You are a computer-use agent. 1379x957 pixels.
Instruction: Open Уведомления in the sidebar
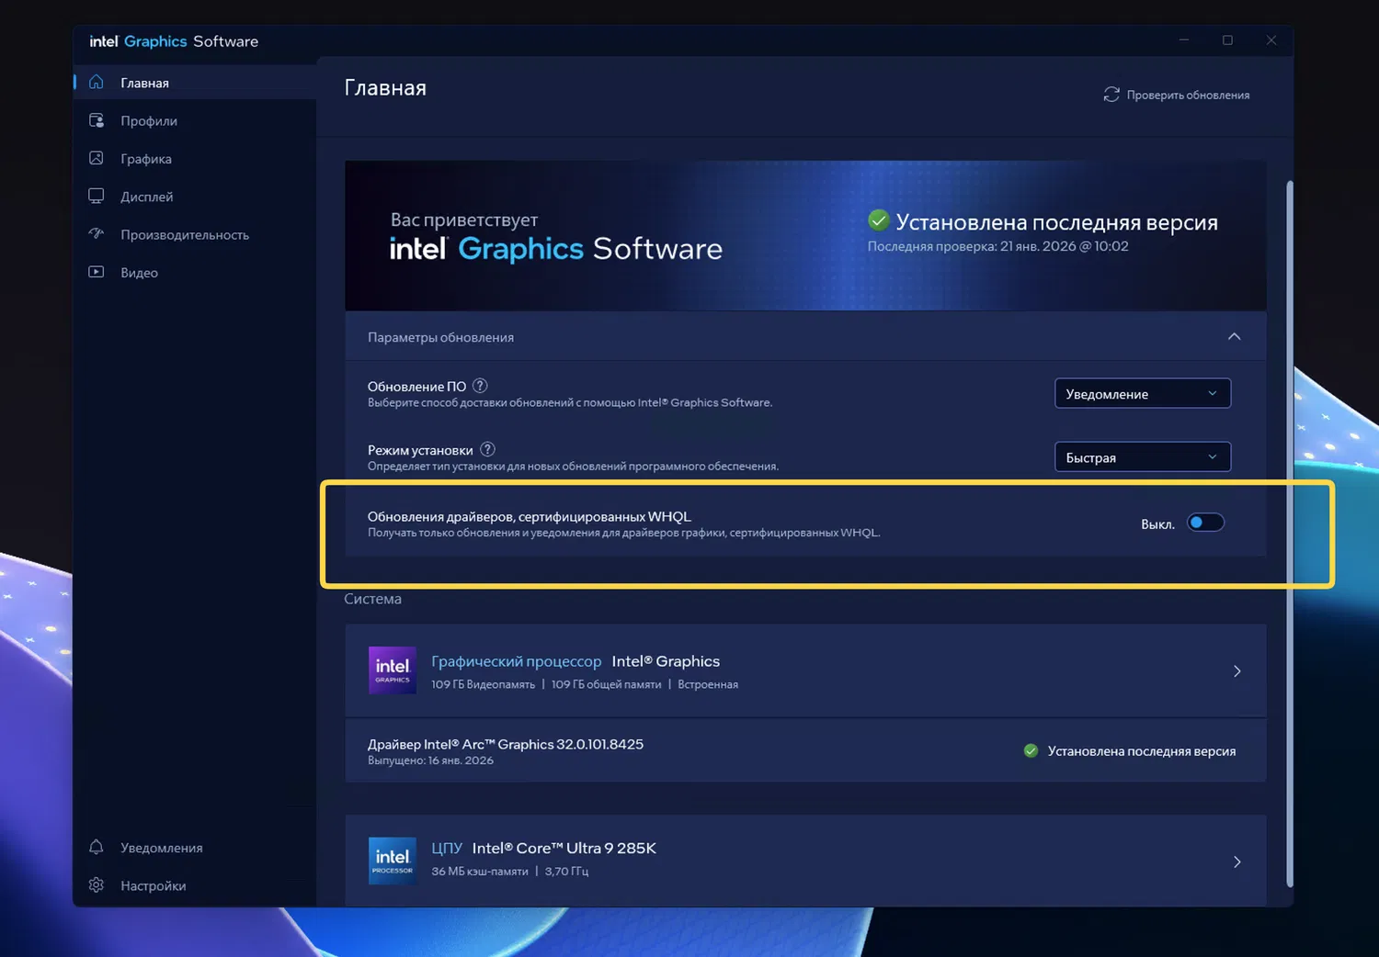pos(195,847)
